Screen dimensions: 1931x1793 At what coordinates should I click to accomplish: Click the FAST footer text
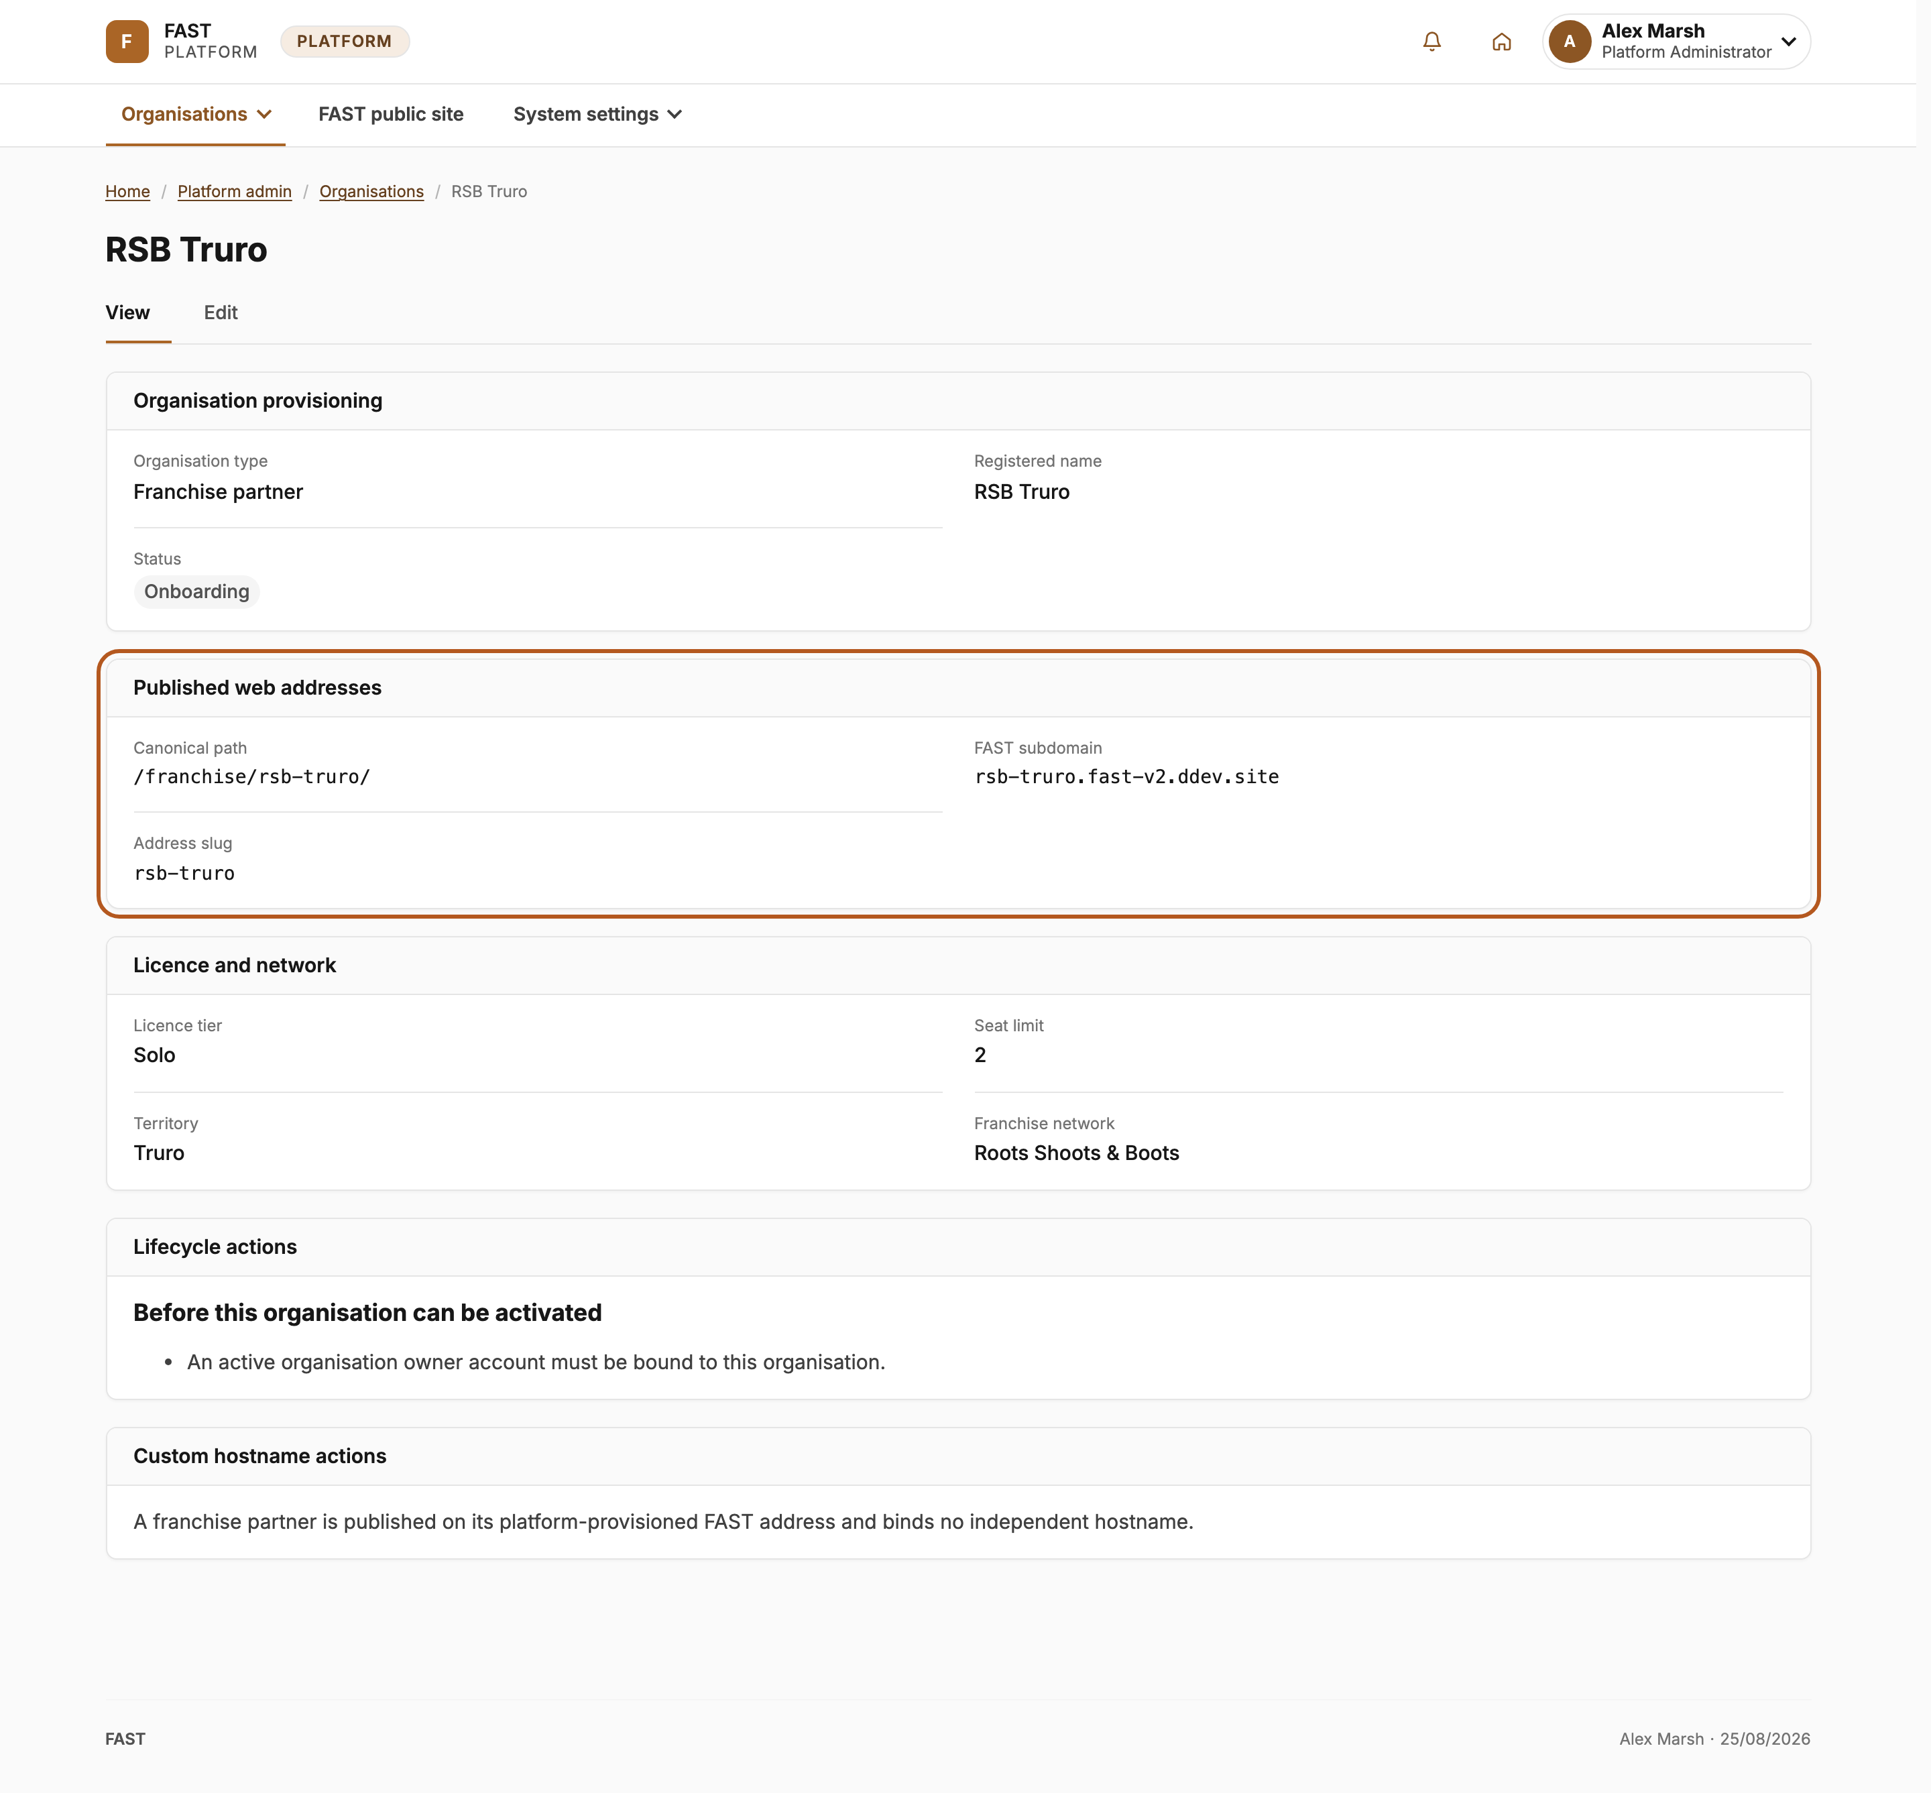point(125,1739)
